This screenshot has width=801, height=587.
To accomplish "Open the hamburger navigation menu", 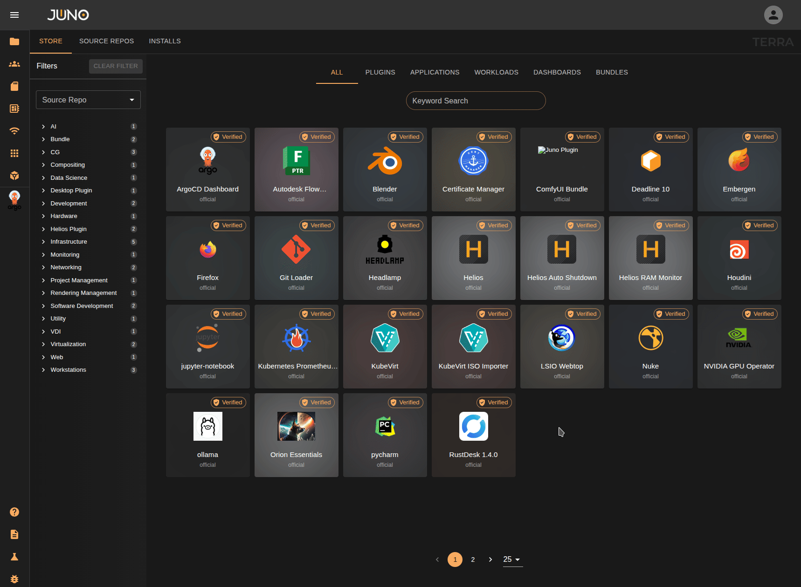I will 14,15.
